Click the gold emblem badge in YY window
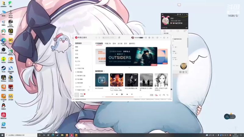244x137 pixels. click(184, 66)
